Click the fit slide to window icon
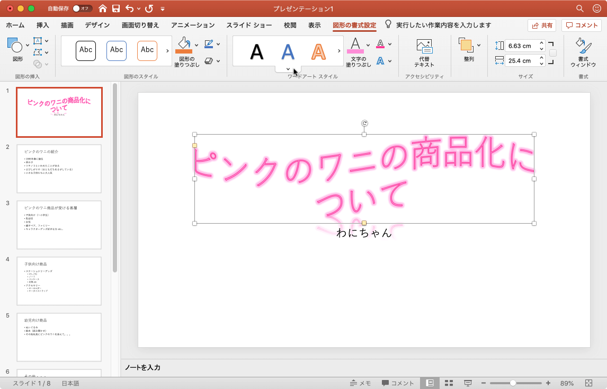Viewport: 607px width, 389px height. coord(588,383)
